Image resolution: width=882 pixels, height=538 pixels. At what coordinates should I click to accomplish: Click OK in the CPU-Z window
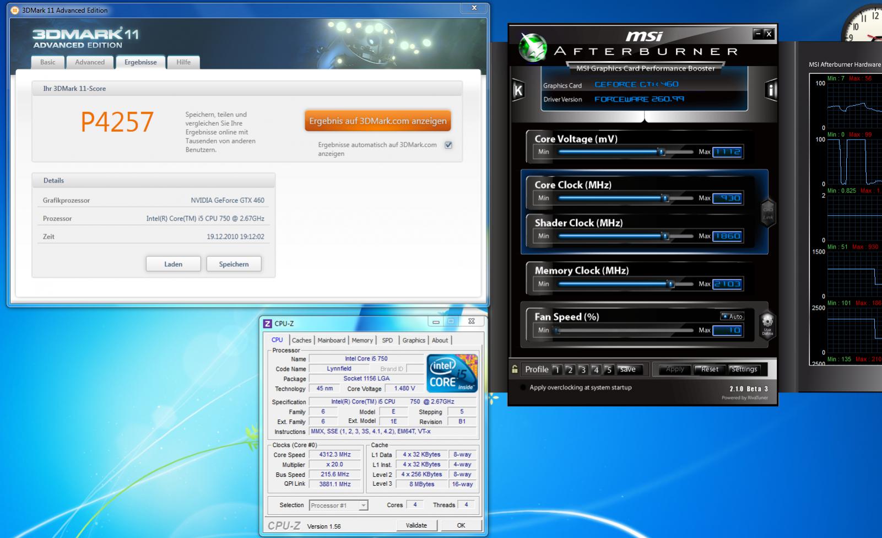(461, 525)
